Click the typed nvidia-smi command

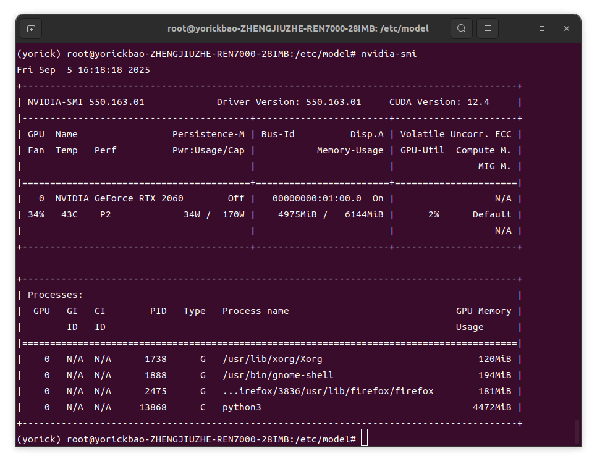click(389, 54)
